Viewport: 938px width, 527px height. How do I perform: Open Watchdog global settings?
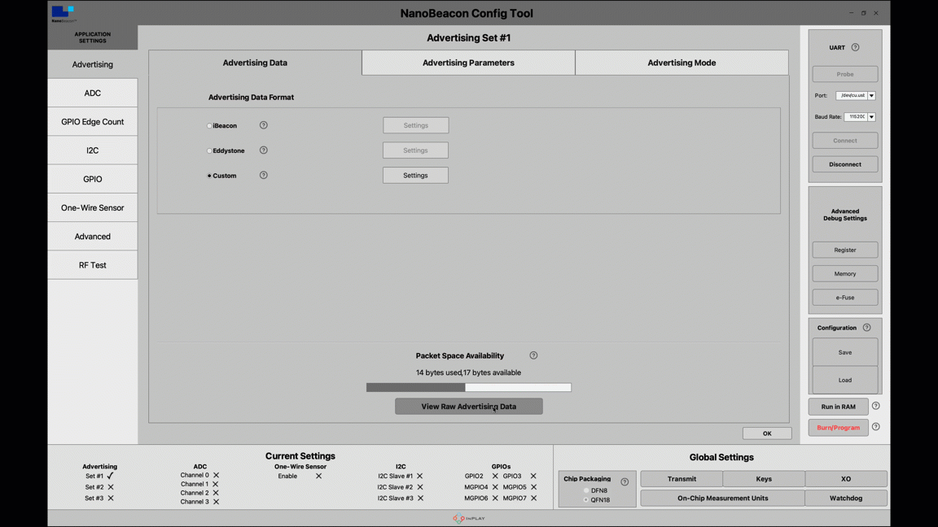tap(846, 498)
